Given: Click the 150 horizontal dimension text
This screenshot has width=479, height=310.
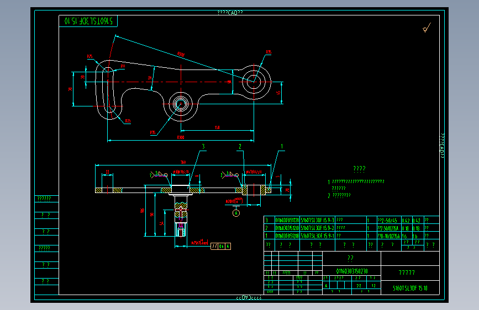Looking at the screenshot, I should point(217,127).
